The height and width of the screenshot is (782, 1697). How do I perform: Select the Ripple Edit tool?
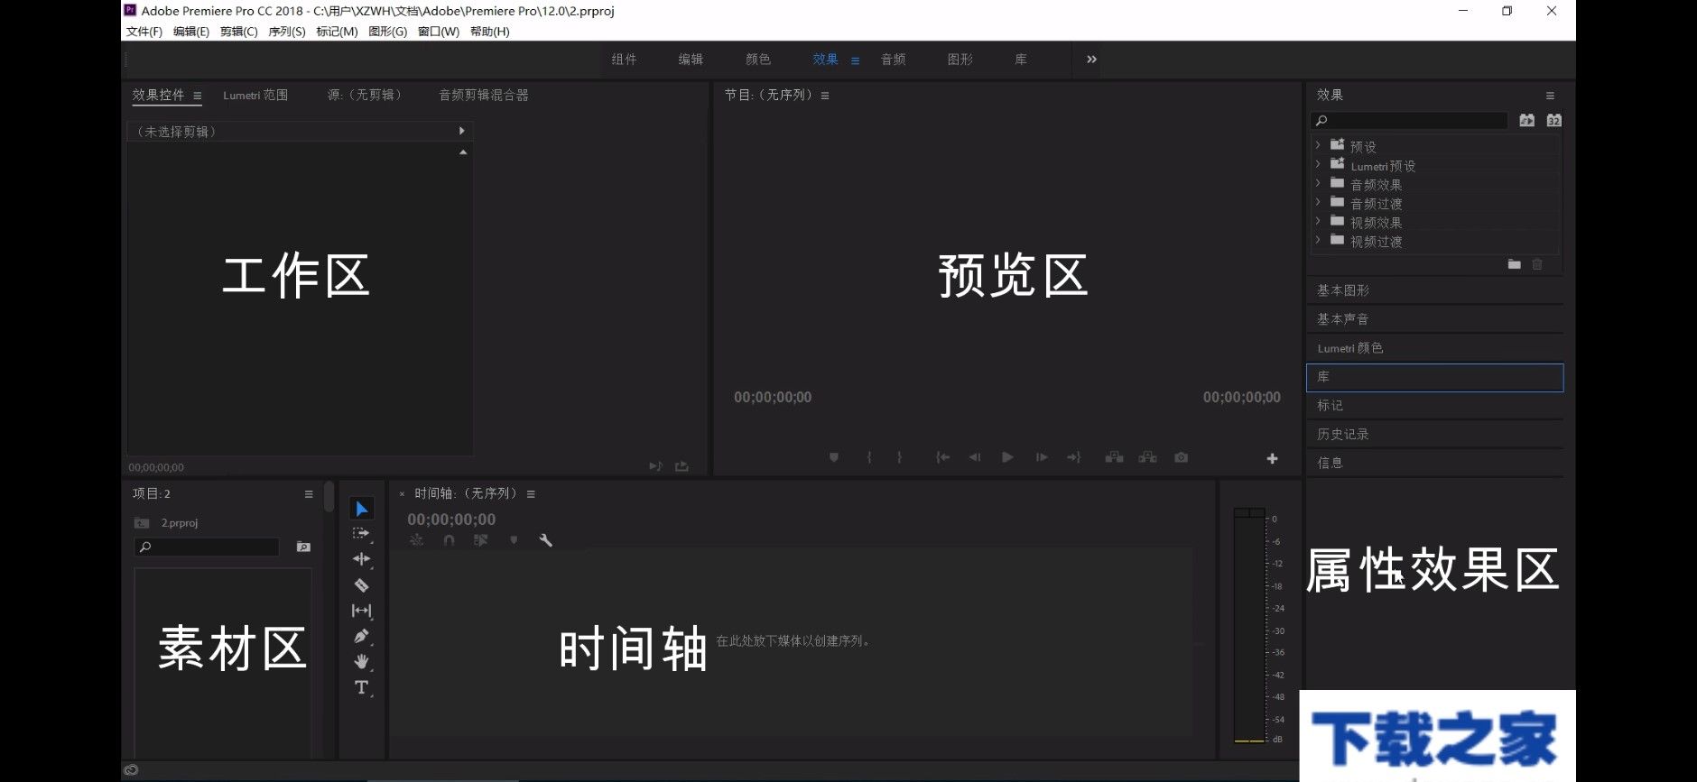[361, 559]
